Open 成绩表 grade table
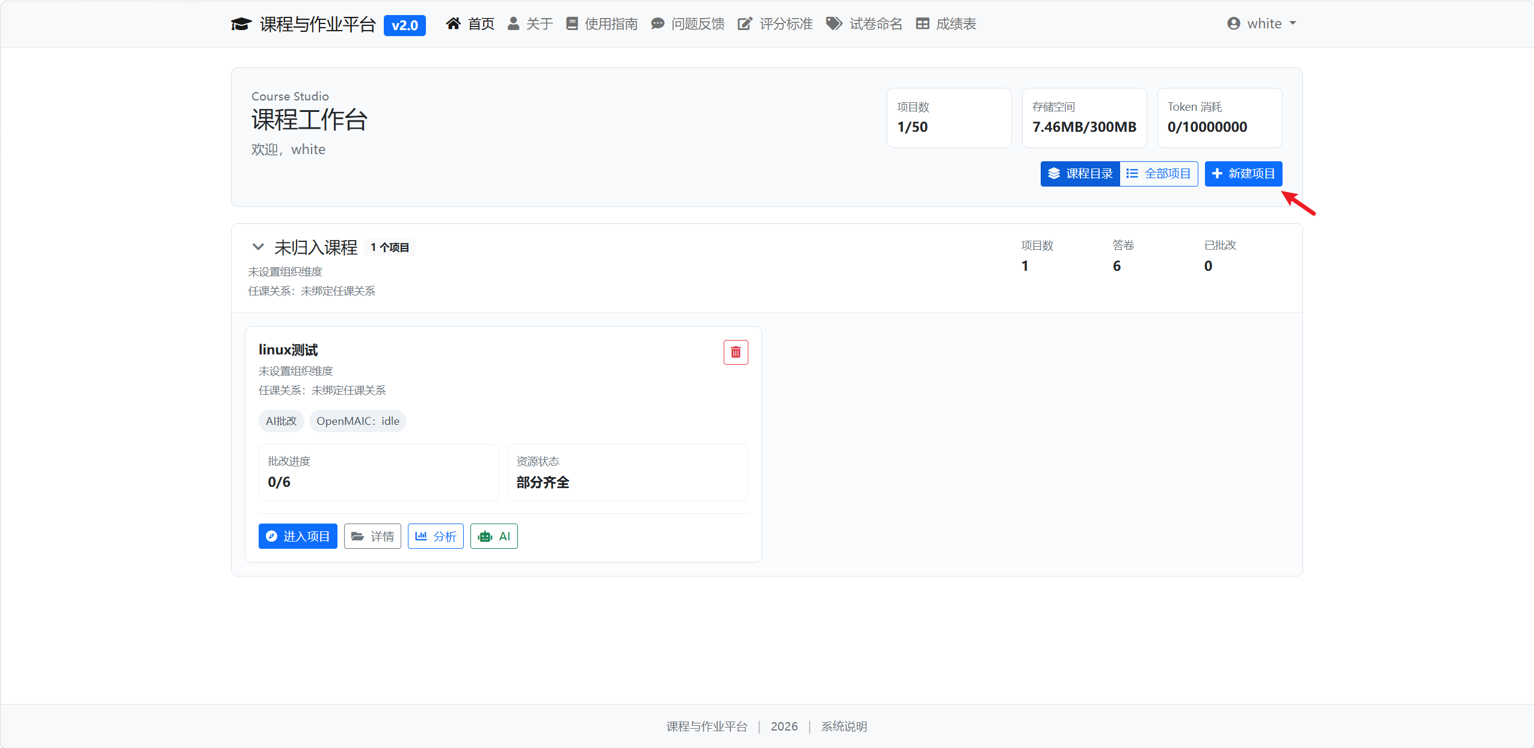This screenshot has width=1534, height=748. (946, 24)
